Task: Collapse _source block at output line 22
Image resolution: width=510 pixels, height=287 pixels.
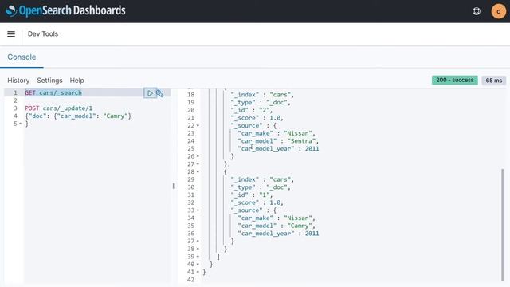Action: (x=198, y=126)
